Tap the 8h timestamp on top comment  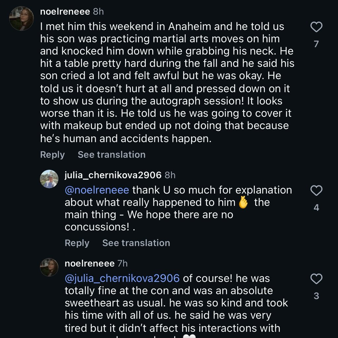pos(98,12)
